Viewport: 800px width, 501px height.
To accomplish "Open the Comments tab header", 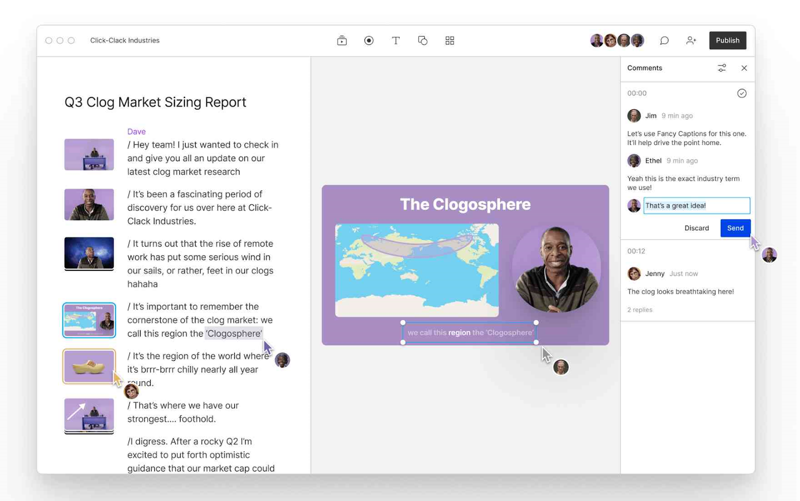I will [644, 68].
